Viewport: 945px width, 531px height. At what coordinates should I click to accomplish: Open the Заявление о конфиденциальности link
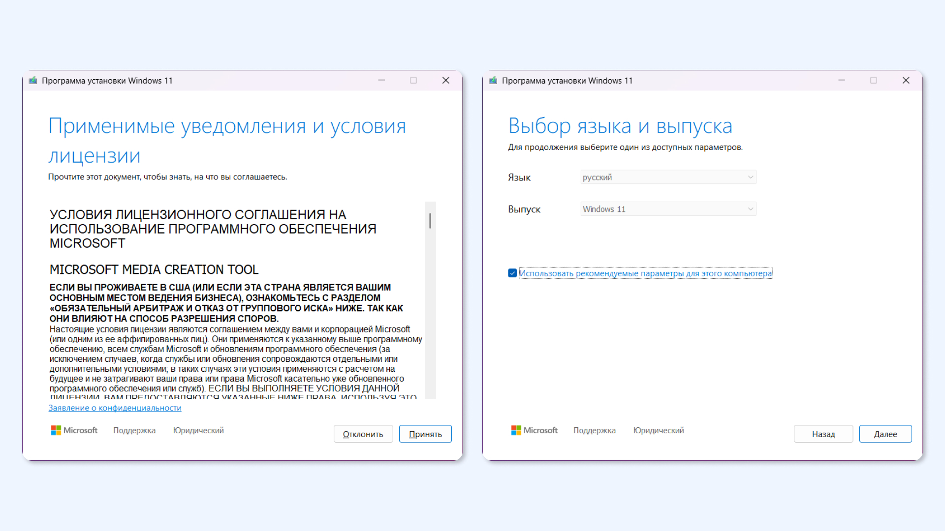coord(115,408)
